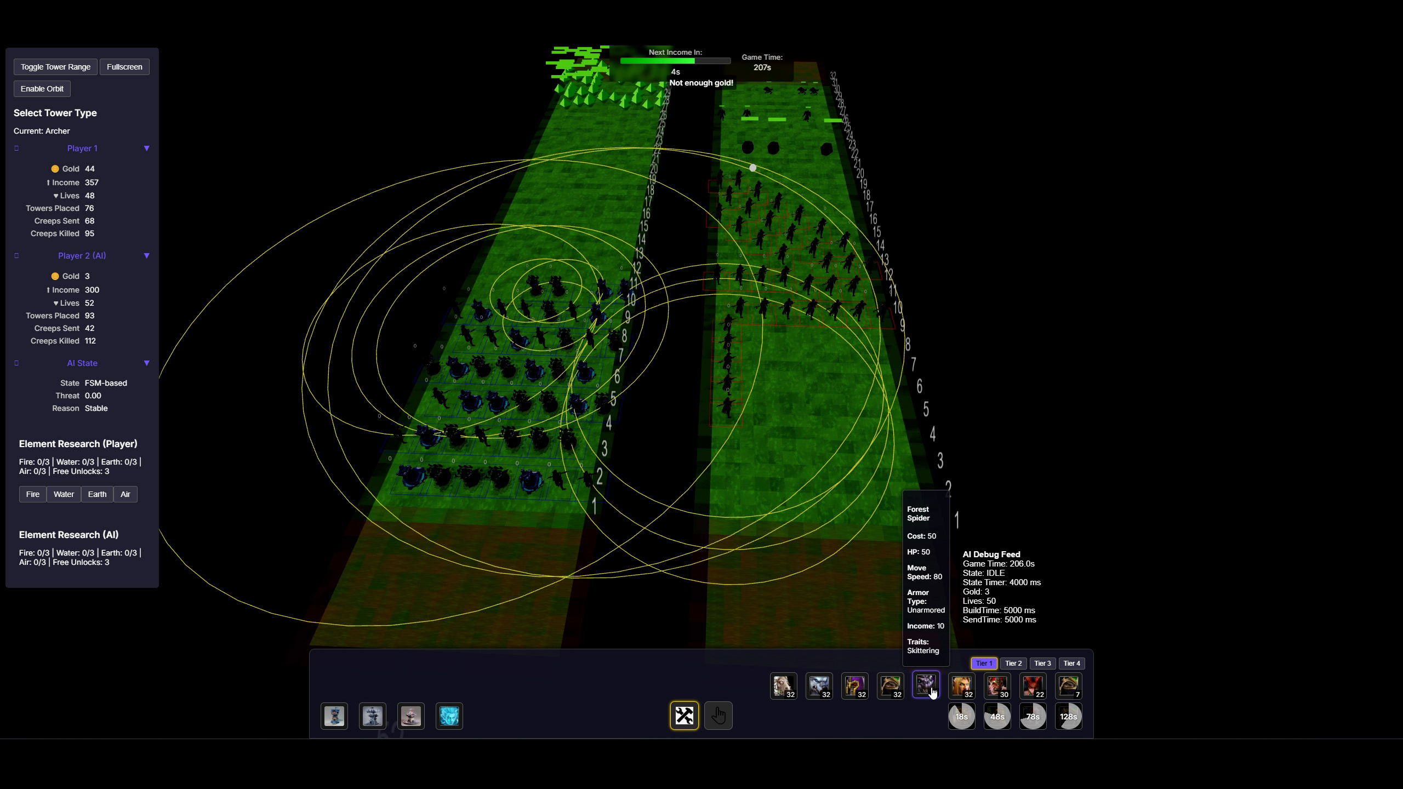The image size is (1403, 789).
Task: Select the Forest Spider creep icon
Action: 926,685
